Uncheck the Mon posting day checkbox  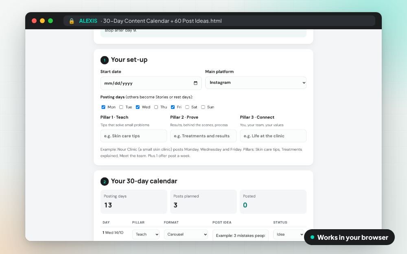[103, 107]
